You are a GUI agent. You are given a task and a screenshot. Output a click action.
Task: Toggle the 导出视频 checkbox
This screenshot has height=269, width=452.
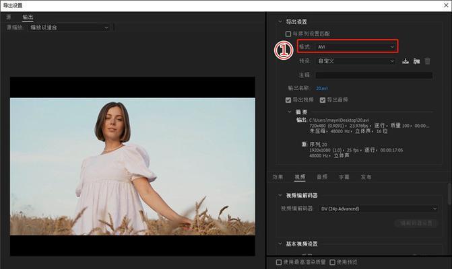pos(288,100)
